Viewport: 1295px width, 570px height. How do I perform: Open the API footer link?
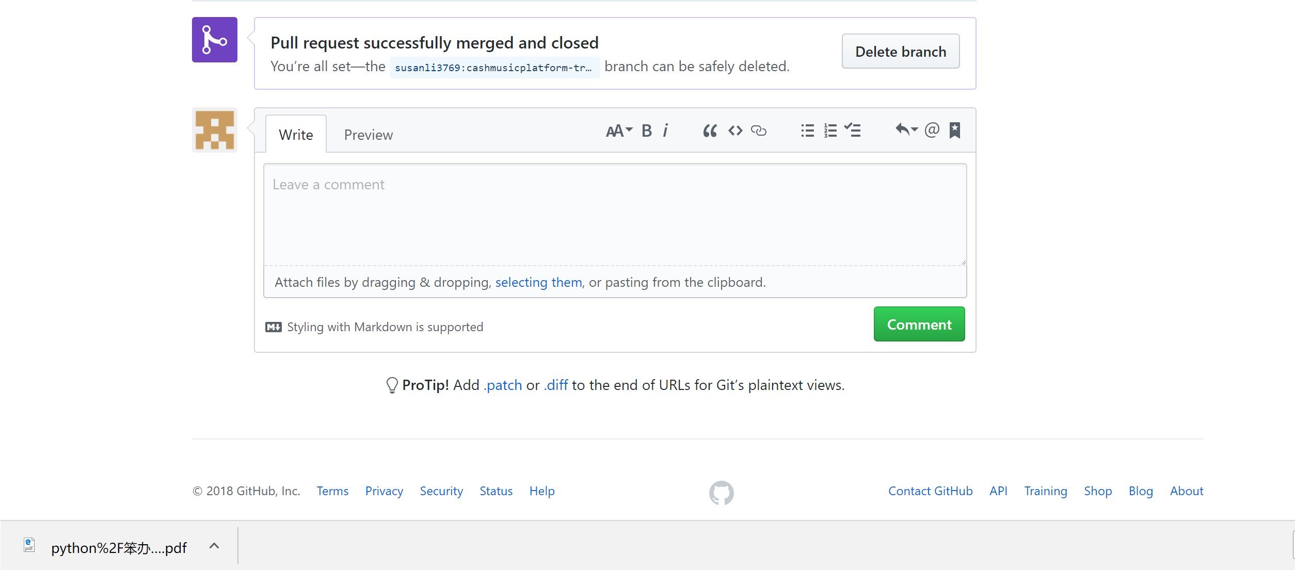[x=998, y=491]
